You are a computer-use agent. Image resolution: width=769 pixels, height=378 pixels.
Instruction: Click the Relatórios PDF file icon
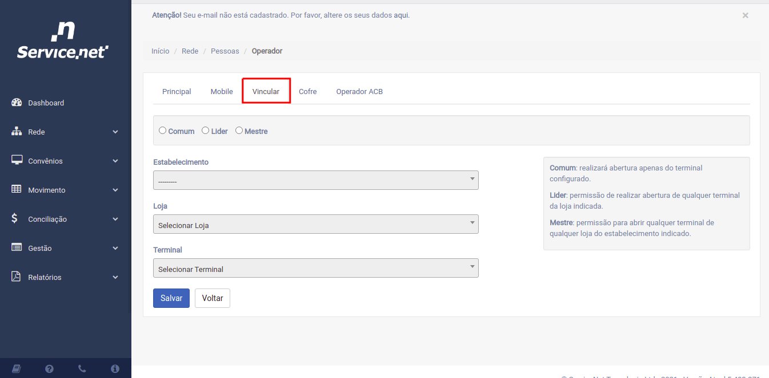point(16,277)
